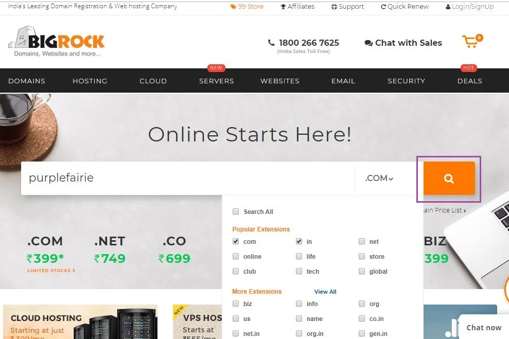This screenshot has width=509, height=339.
Task: Start Chat with Sales
Action: (403, 43)
